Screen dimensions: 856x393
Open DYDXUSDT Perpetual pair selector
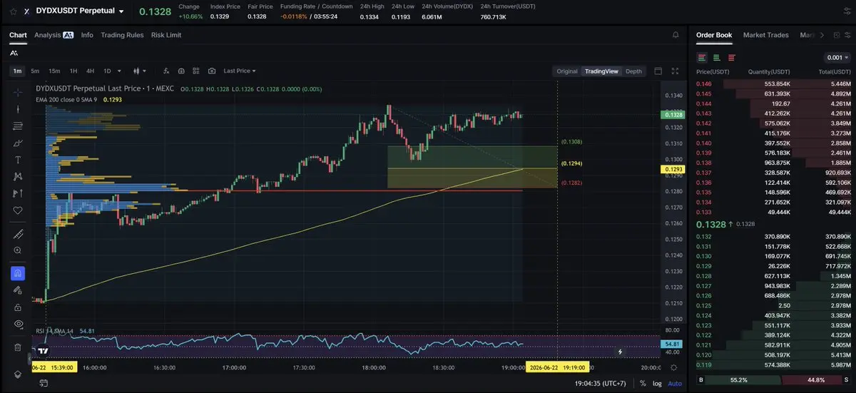[81, 11]
